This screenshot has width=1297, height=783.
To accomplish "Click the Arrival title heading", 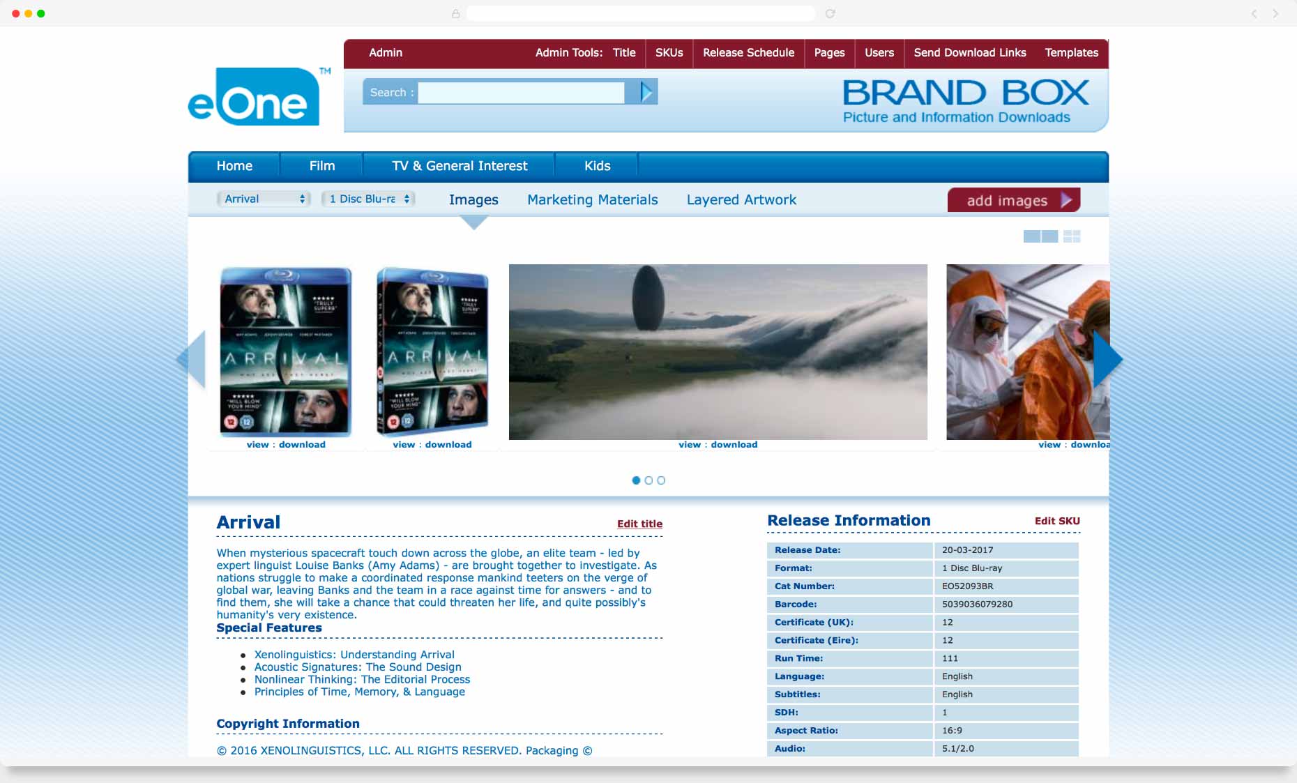I will [248, 522].
